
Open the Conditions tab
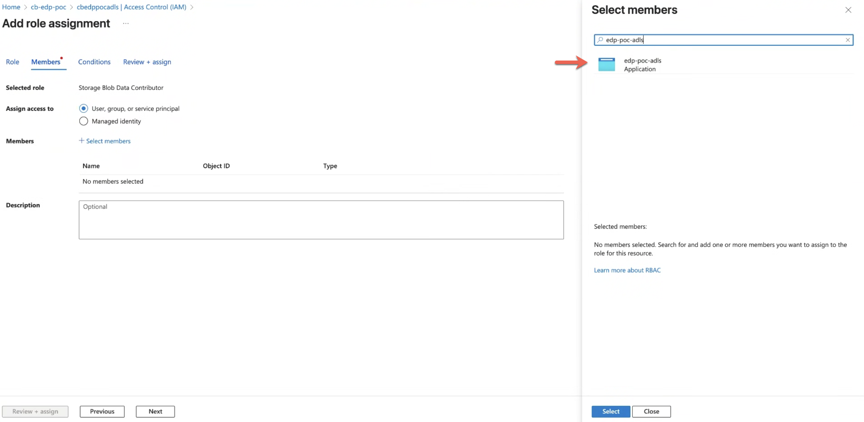[x=94, y=62]
